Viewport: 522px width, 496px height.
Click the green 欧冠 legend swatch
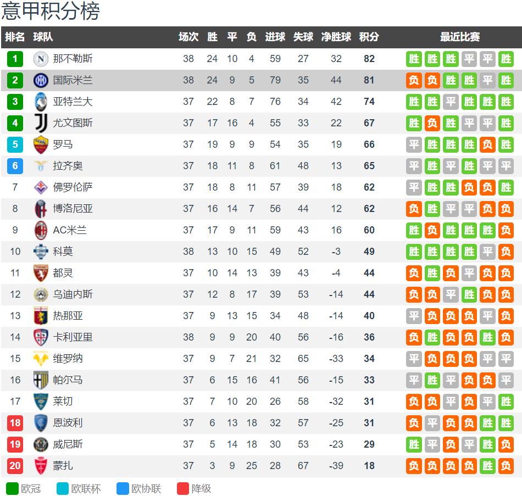pyautogui.click(x=12, y=489)
